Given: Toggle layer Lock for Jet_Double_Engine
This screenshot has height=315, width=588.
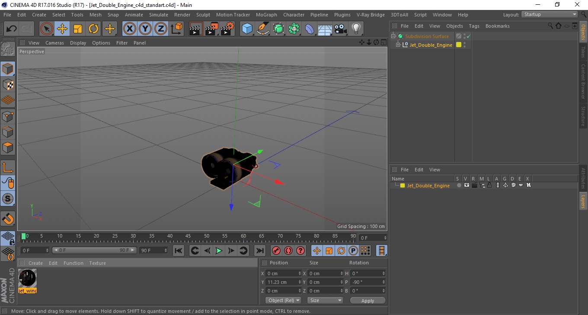Looking at the screenshot, I should 489,185.
